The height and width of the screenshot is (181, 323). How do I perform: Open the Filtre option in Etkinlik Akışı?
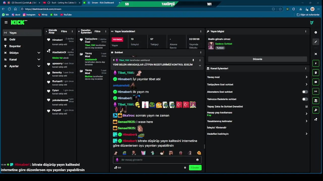(x=64, y=31)
